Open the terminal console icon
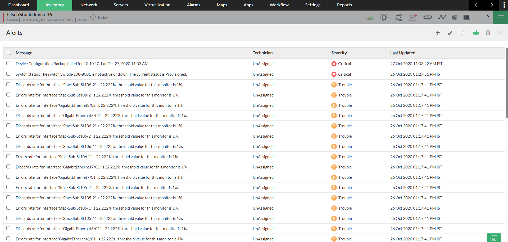This screenshot has width=508, height=242. pyautogui.click(x=466, y=17)
